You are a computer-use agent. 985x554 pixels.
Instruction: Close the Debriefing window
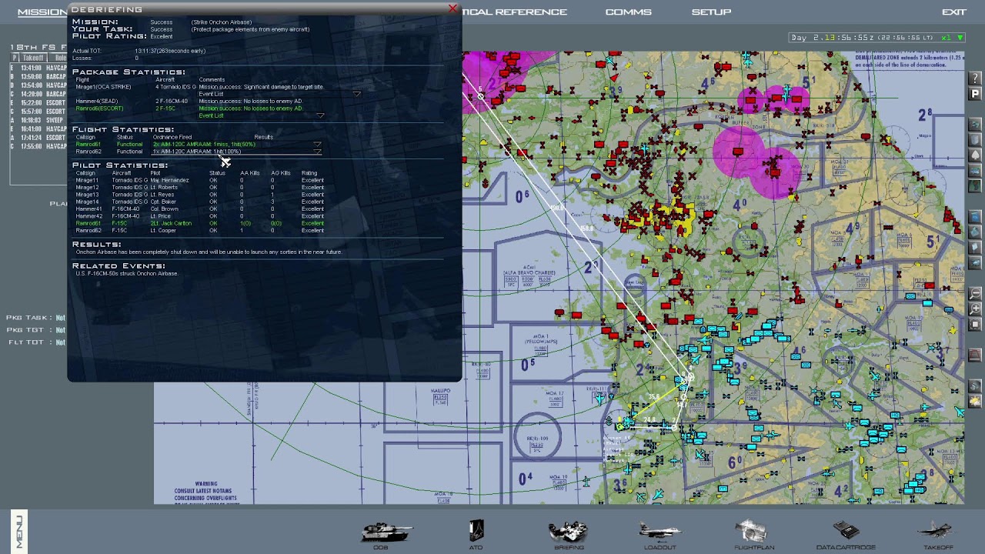coord(452,8)
